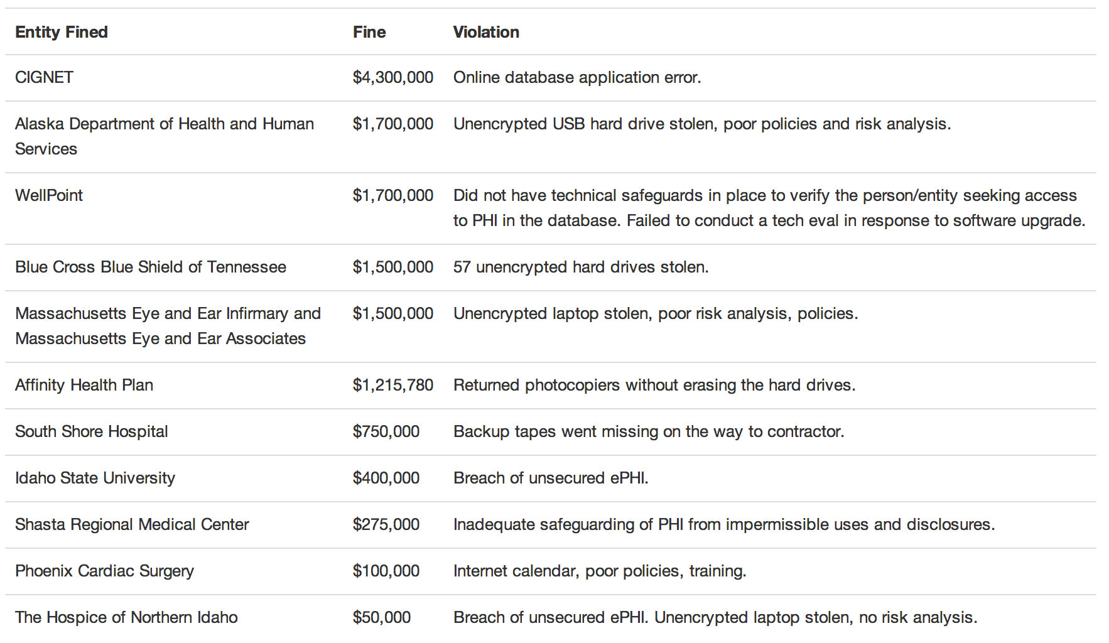This screenshot has width=1109, height=643.
Task: Click The Hospice of Northern Idaho entry
Action: coord(126,617)
